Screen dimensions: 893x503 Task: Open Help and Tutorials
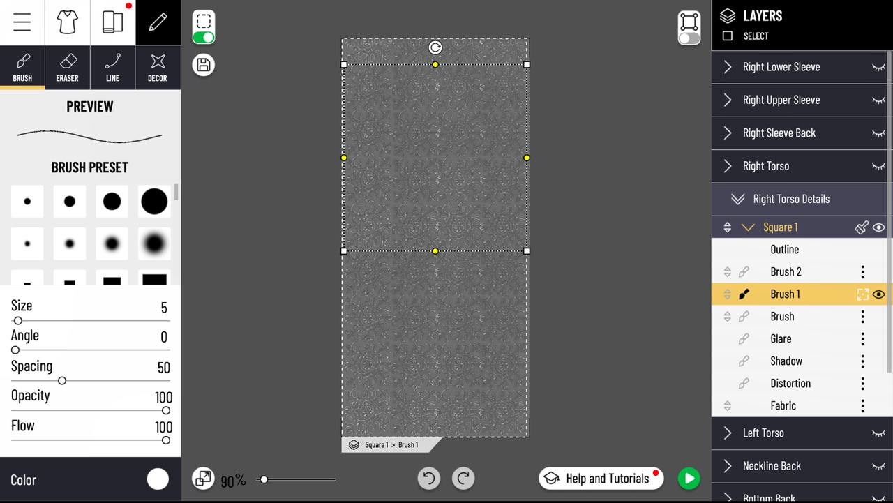[601, 478]
